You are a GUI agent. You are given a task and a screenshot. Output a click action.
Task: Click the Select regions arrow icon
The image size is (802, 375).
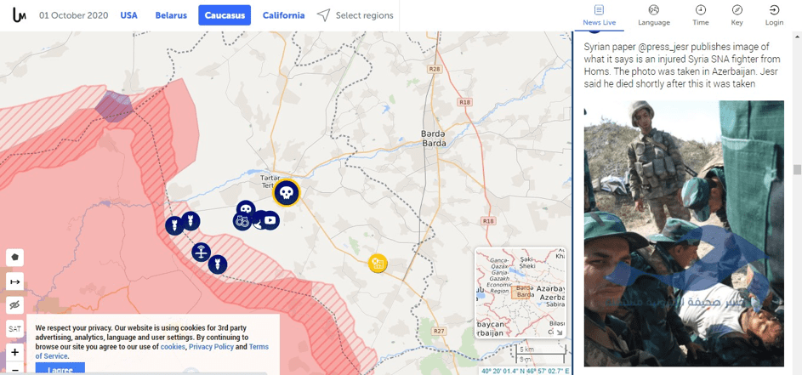(323, 15)
